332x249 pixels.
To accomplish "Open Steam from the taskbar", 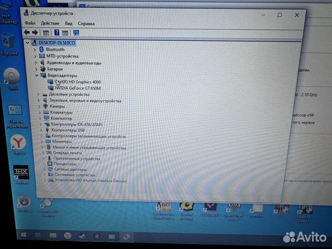I will coord(82,236).
